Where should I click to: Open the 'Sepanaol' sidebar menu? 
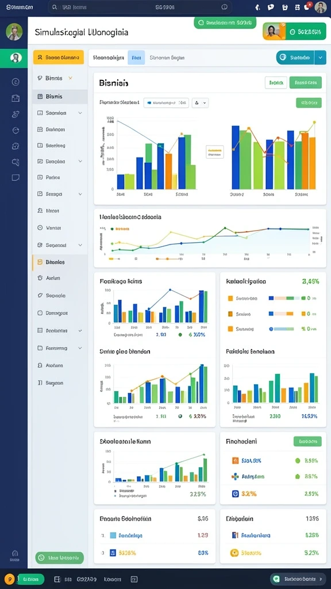click(60, 245)
